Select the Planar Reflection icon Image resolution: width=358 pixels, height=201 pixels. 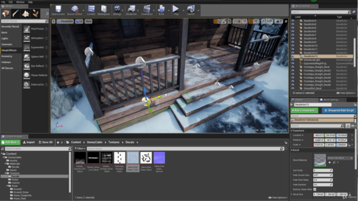(x=27, y=75)
